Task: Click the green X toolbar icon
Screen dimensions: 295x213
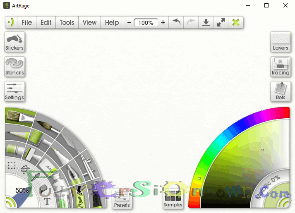Action: 236,22
